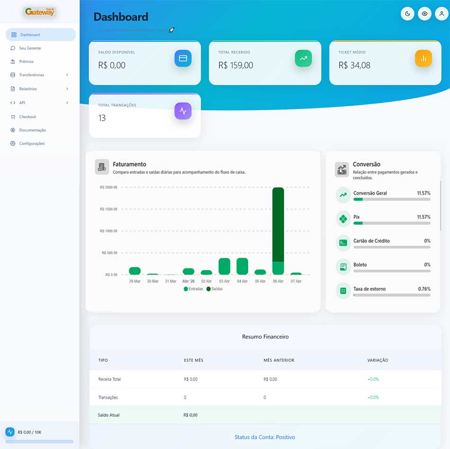Open the Documentação link
This screenshot has width=450, height=449.
(32, 130)
